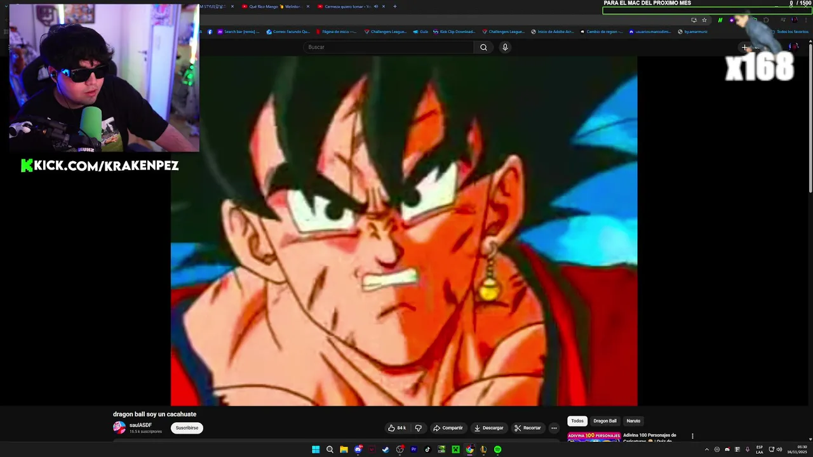This screenshot has height=457, width=813.
Task: Open Steam from taskbar
Action: [x=386, y=449]
